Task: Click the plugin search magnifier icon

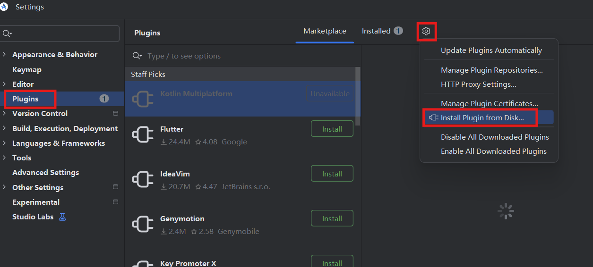Action: click(137, 56)
